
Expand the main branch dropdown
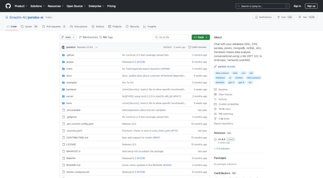point(68,37)
